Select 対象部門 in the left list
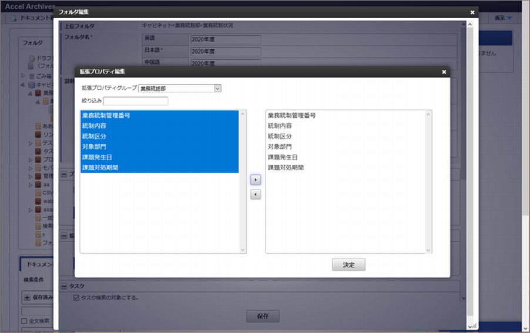530x333 pixels. pos(160,147)
